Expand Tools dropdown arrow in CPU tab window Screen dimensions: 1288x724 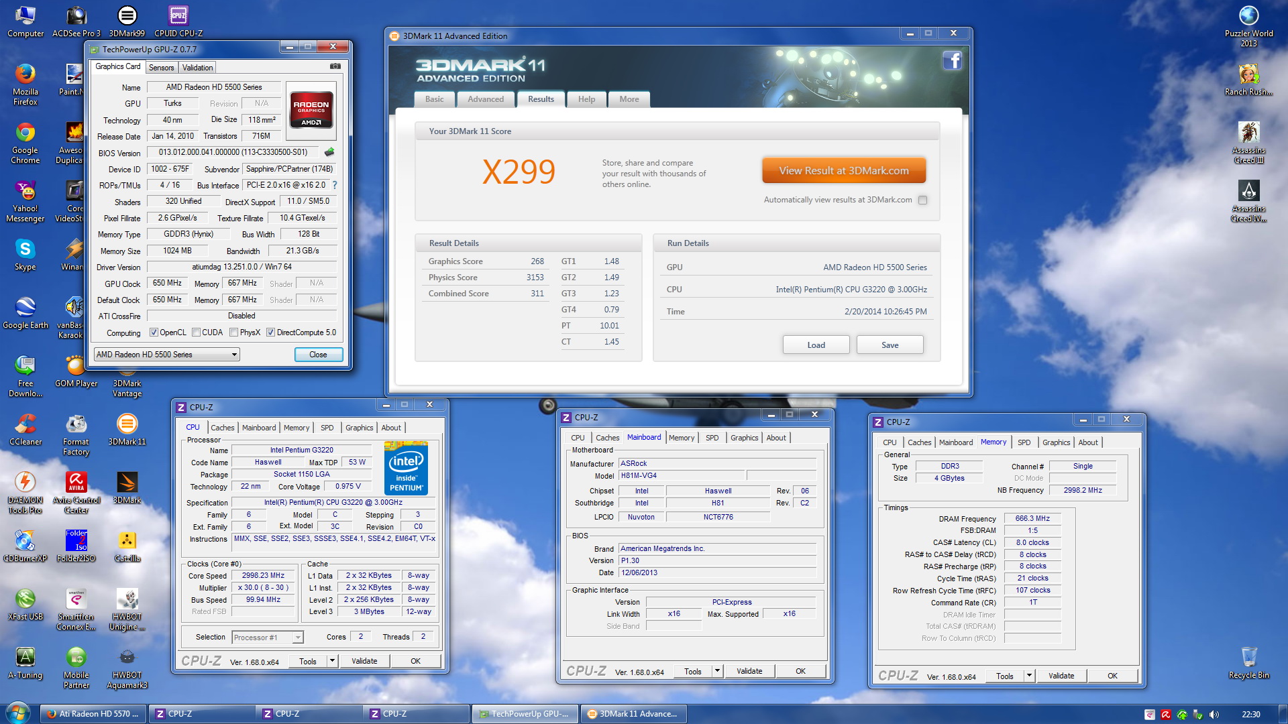pyautogui.click(x=331, y=661)
